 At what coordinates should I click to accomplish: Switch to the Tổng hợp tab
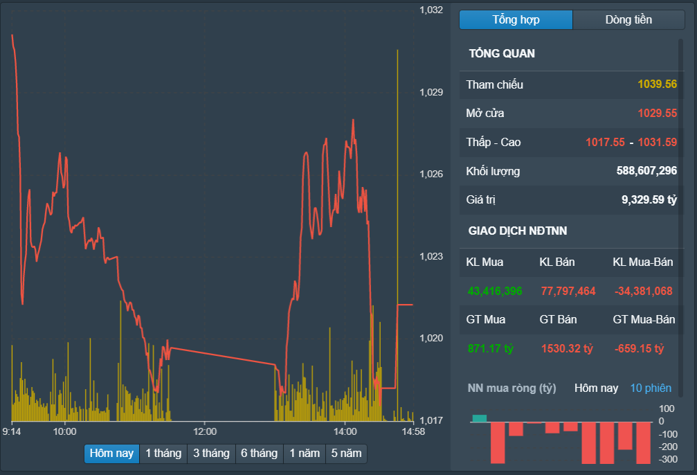pyautogui.click(x=516, y=20)
